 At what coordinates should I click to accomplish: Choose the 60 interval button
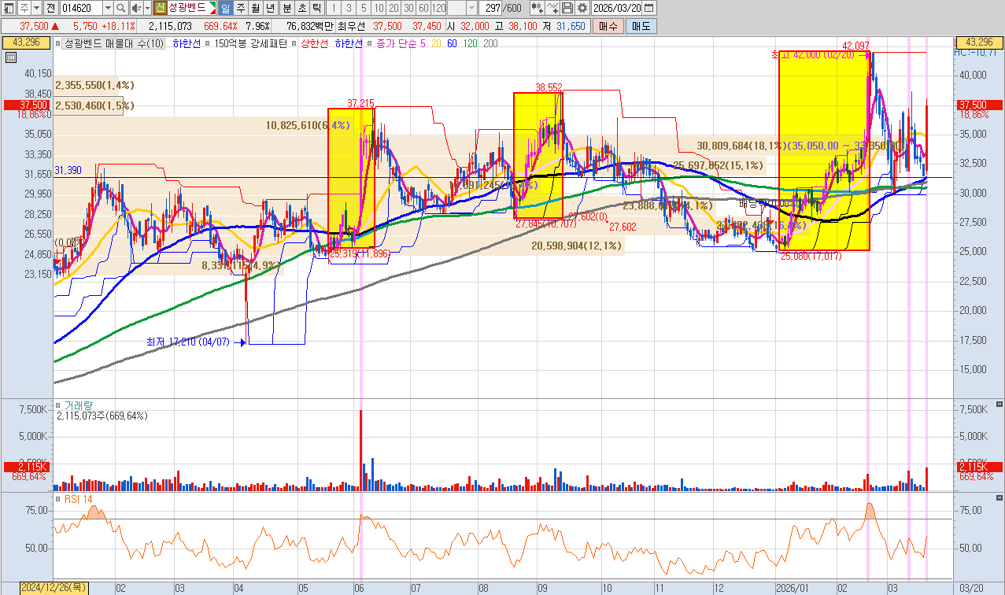(x=423, y=8)
